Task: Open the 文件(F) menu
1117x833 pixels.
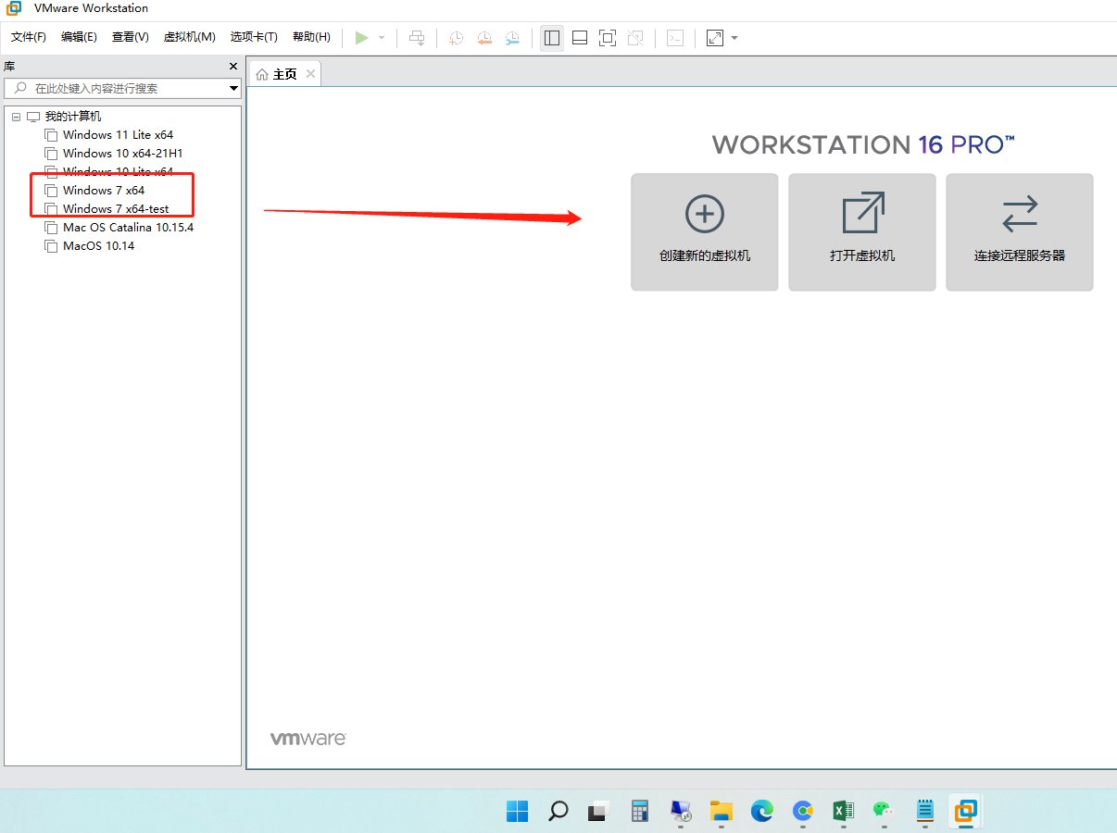Action: [x=29, y=37]
